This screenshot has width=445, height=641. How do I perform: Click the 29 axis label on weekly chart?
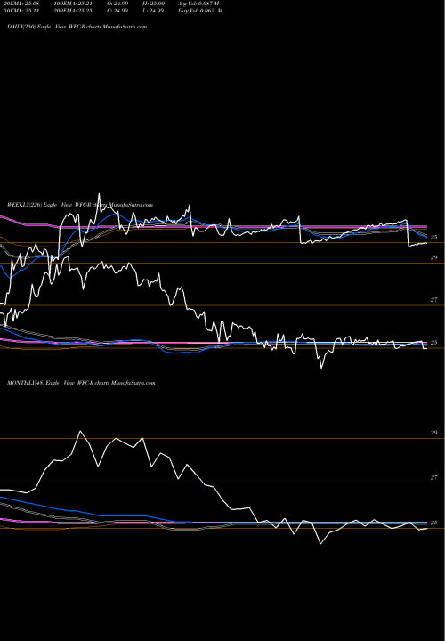(x=434, y=257)
